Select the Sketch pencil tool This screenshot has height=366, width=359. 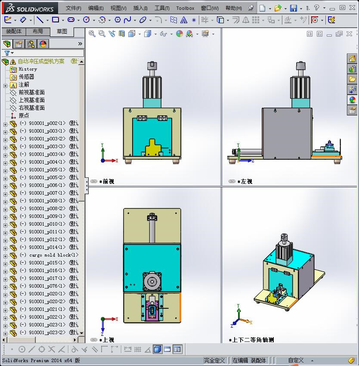pos(8,20)
